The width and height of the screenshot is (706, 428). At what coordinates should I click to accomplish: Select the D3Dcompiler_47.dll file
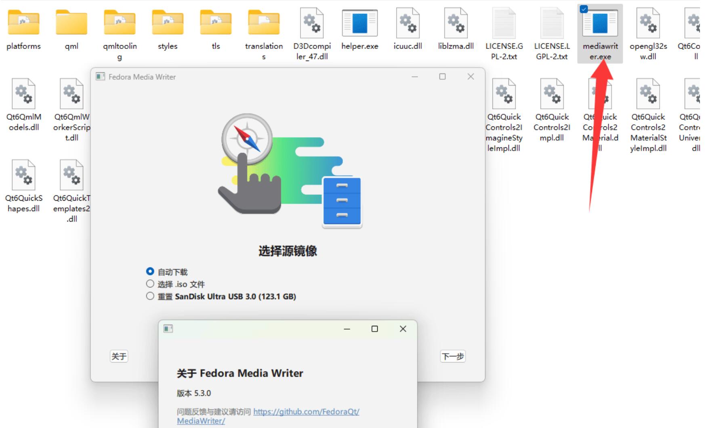coord(312,23)
